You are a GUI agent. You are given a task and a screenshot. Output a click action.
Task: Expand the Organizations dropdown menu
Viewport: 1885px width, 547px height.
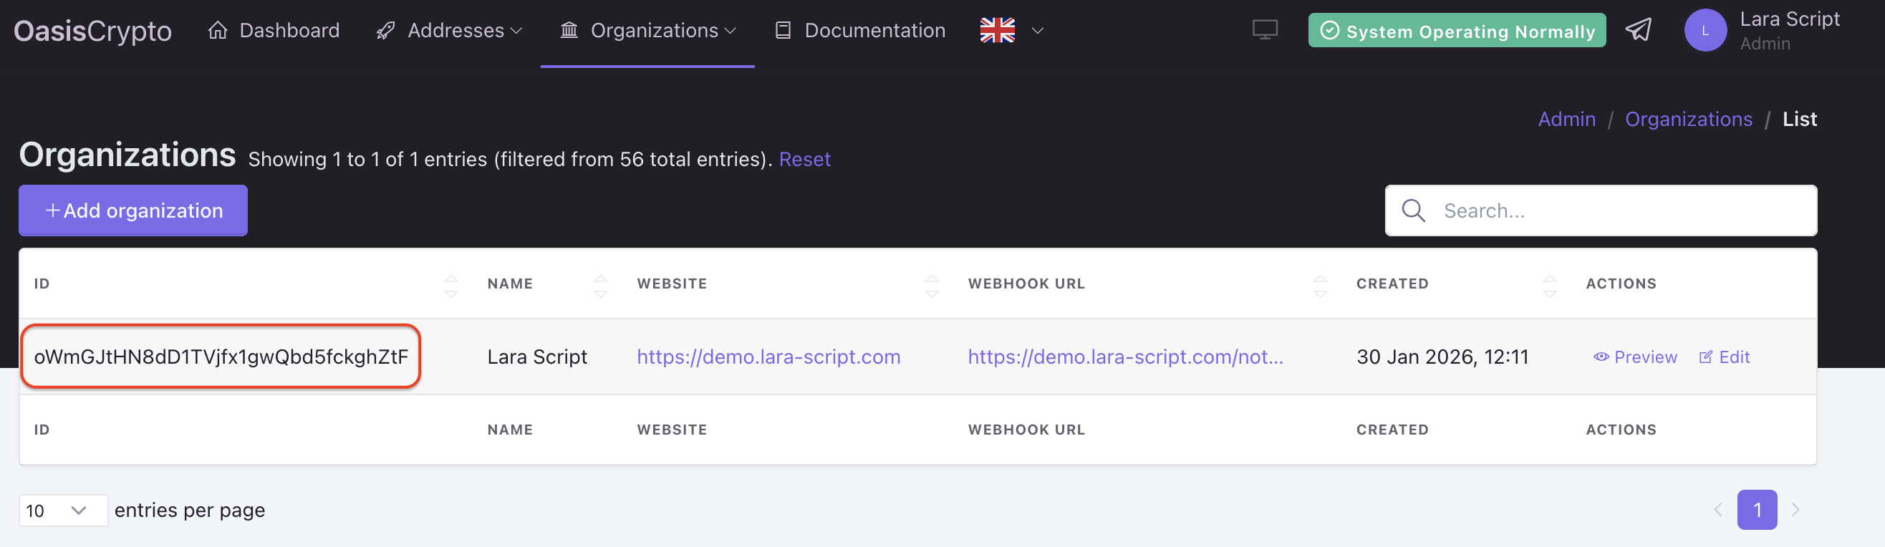pyautogui.click(x=647, y=31)
